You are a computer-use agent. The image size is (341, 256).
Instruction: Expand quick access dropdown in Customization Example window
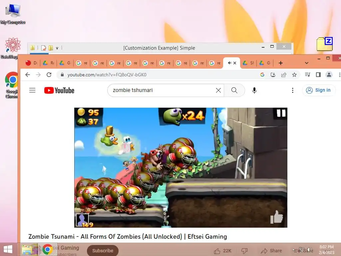click(57, 48)
